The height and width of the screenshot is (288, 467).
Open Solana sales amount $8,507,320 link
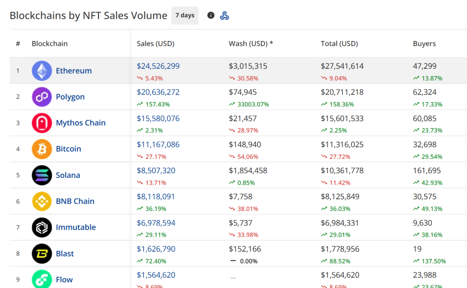156,171
